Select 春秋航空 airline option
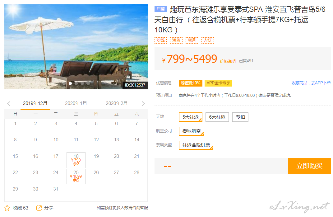 pos(191,131)
